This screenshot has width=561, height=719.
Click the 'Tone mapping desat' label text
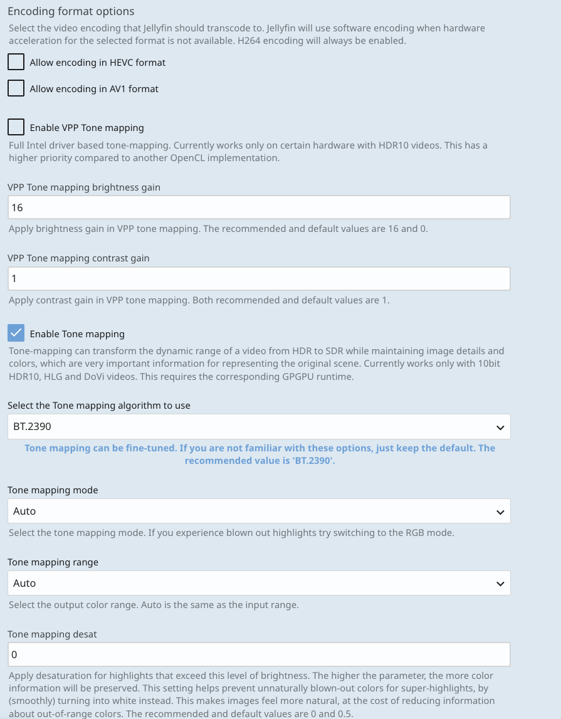(x=52, y=634)
